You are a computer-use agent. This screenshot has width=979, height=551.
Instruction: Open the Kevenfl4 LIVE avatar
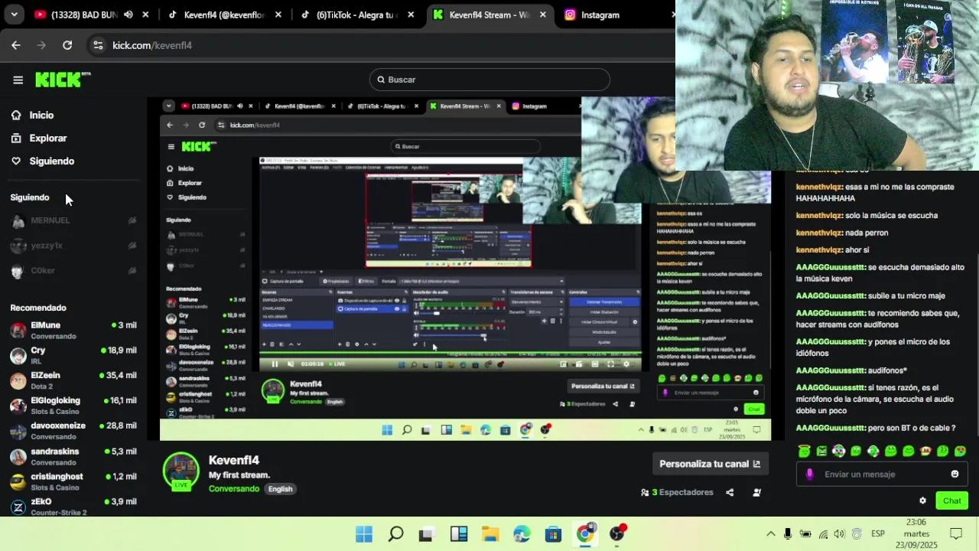point(181,471)
